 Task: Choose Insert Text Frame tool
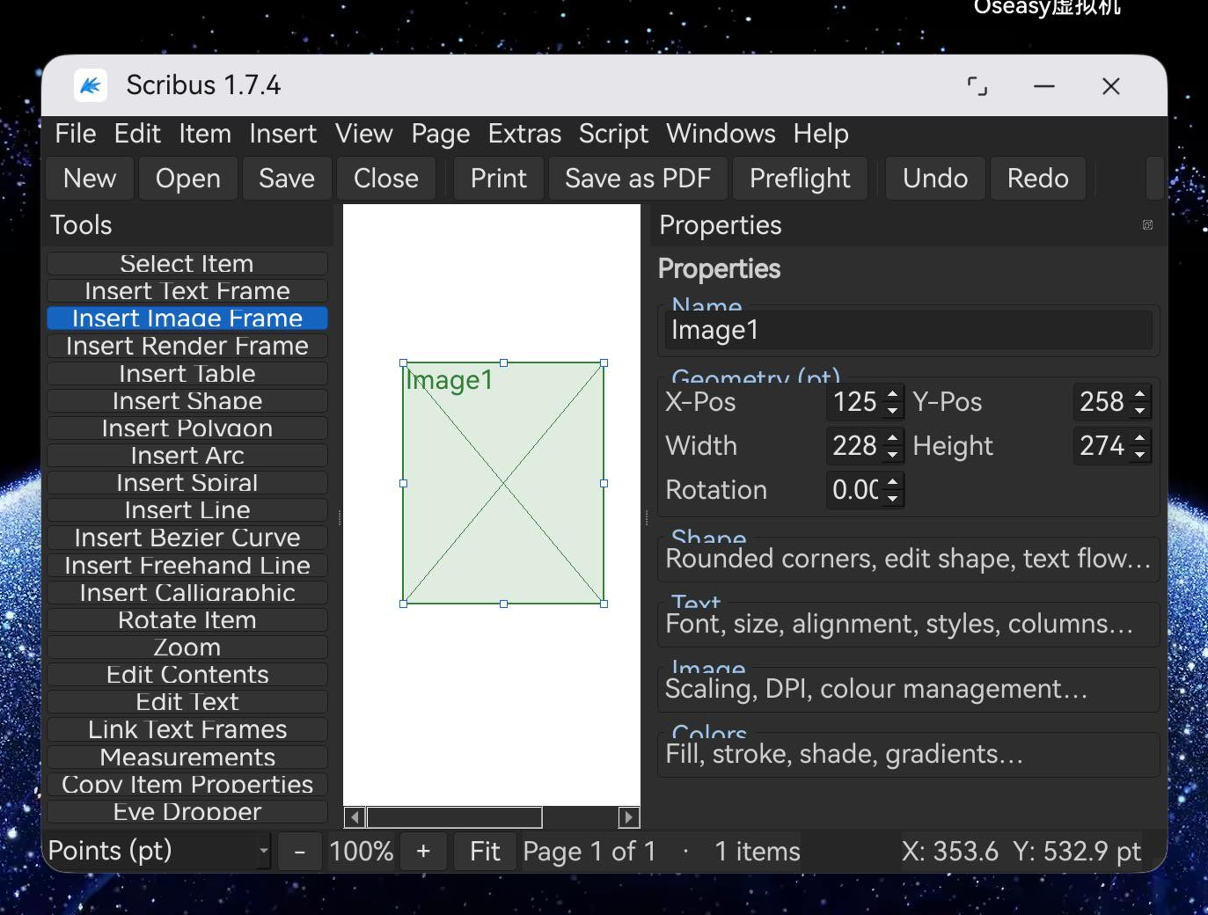pos(187,291)
